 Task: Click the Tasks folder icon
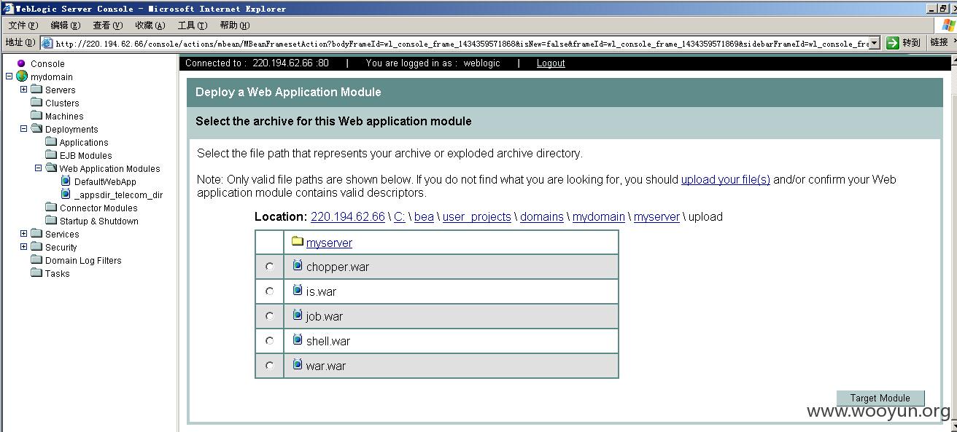(x=36, y=273)
